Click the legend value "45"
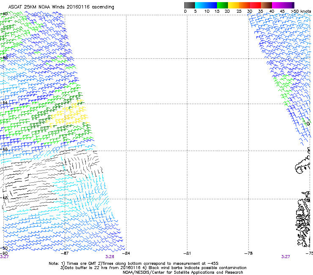 click(x=282, y=11)
